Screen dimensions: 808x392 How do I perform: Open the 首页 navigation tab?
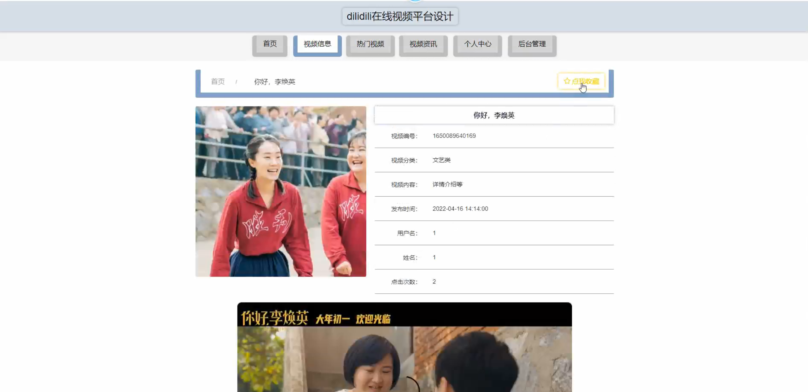pos(270,44)
